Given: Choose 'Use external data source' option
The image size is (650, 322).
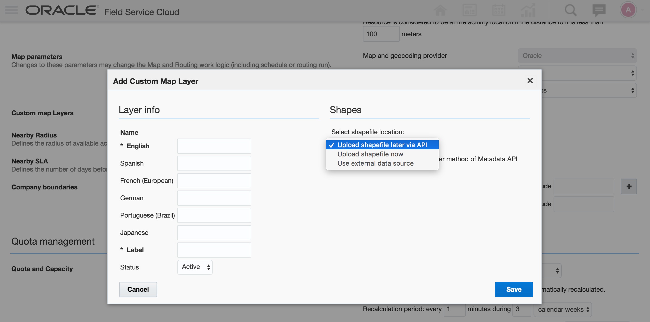Looking at the screenshot, I should click(x=375, y=163).
